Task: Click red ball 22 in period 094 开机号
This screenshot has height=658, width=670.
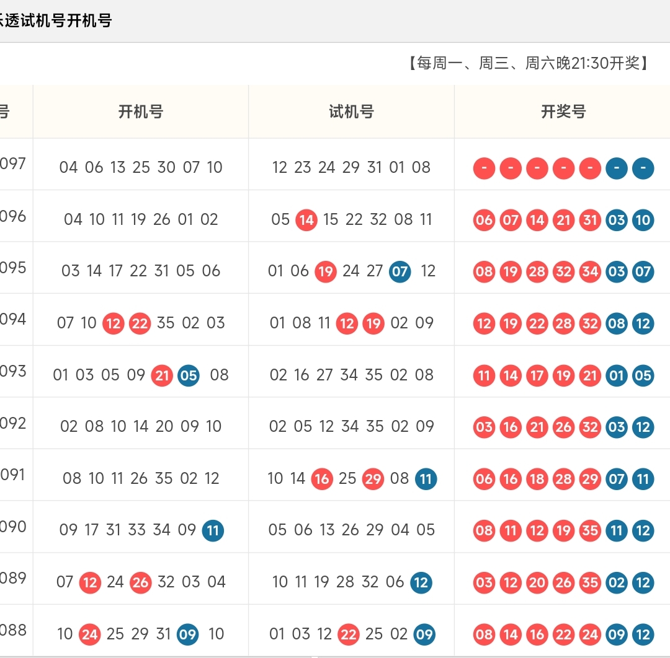Action: [140, 323]
